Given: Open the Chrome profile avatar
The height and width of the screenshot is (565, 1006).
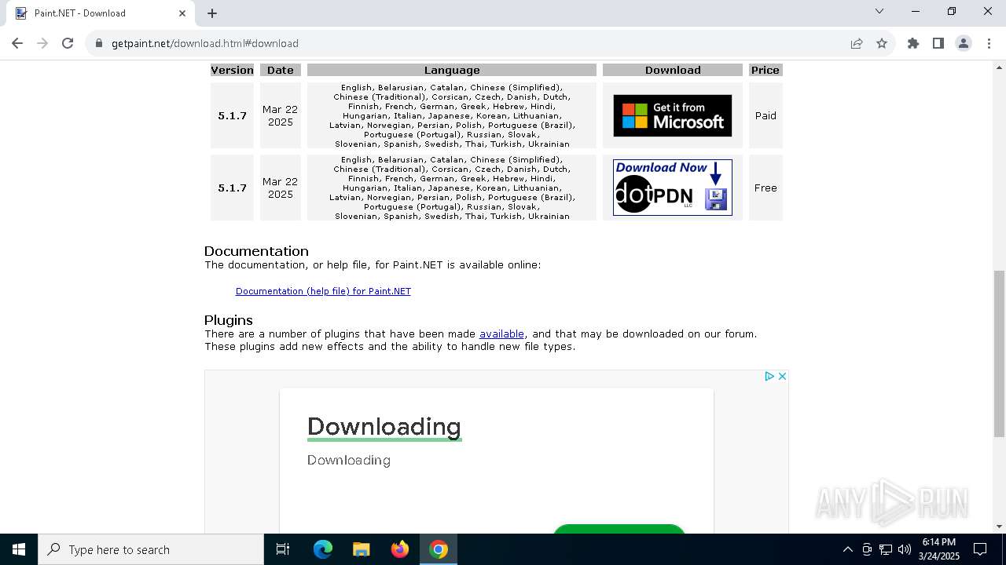Looking at the screenshot, I should click(x=964, y=43).
